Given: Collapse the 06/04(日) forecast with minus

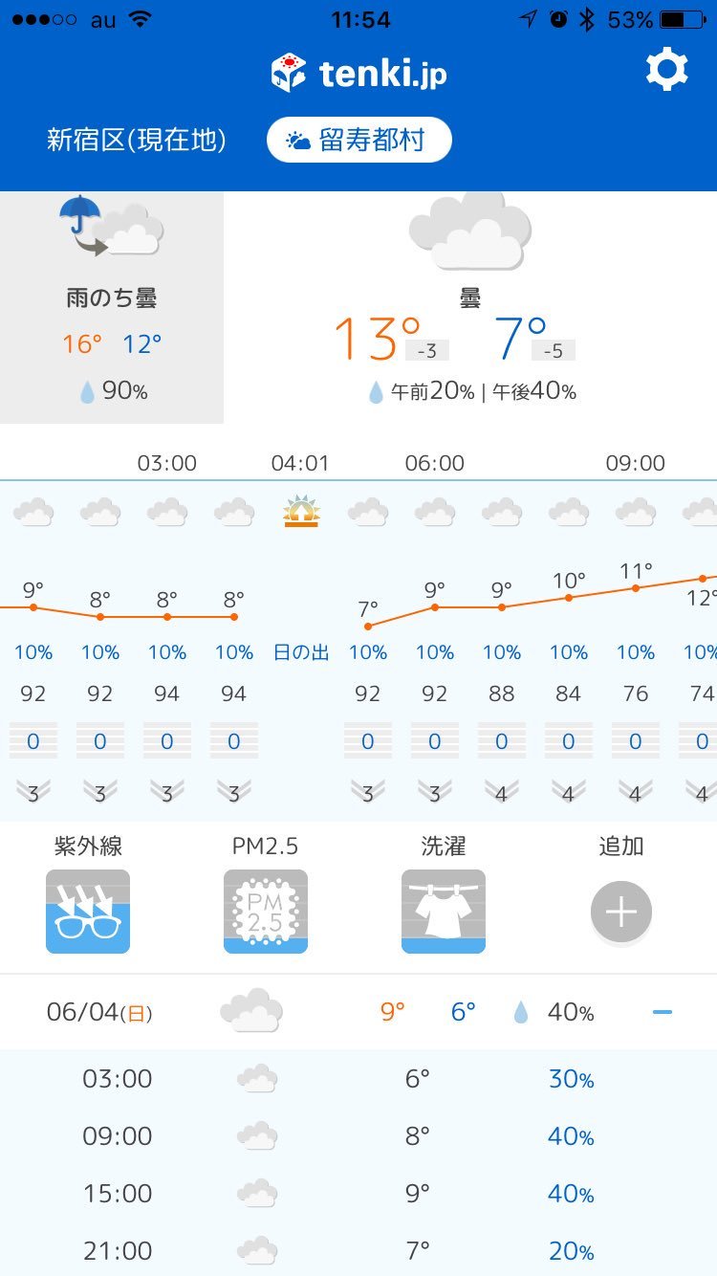Looking at the screenshot, I should tap(663, 1011).
